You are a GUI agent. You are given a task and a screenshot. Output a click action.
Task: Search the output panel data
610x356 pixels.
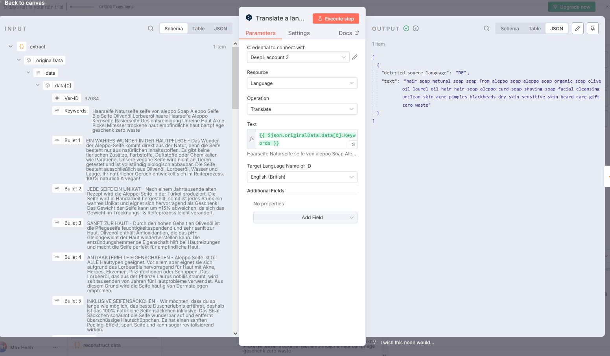pos(487,28)
